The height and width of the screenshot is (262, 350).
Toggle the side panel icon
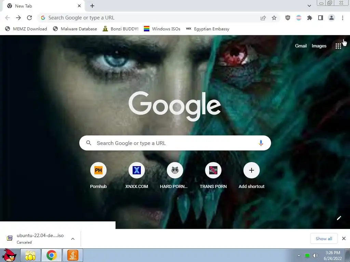tap(321, 18)
